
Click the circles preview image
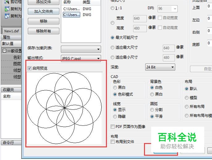click(64, 108)
